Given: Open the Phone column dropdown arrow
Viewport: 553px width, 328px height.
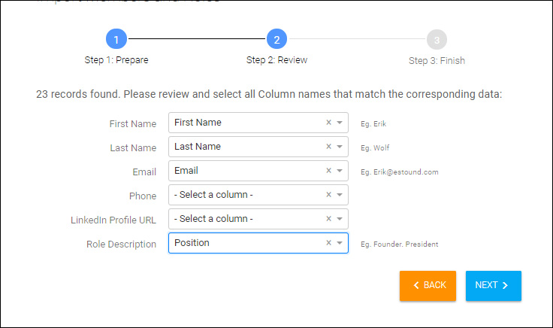Looking at the screenshot, I should click(x=340, y=195).
